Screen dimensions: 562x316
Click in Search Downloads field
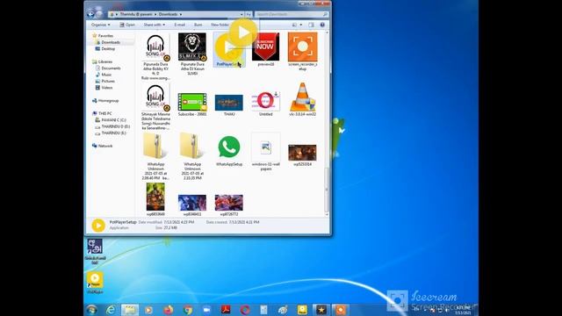(x=292, y=14)
